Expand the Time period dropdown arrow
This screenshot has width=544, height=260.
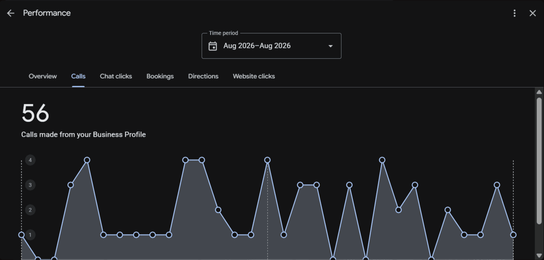click(x=331, y=46)
